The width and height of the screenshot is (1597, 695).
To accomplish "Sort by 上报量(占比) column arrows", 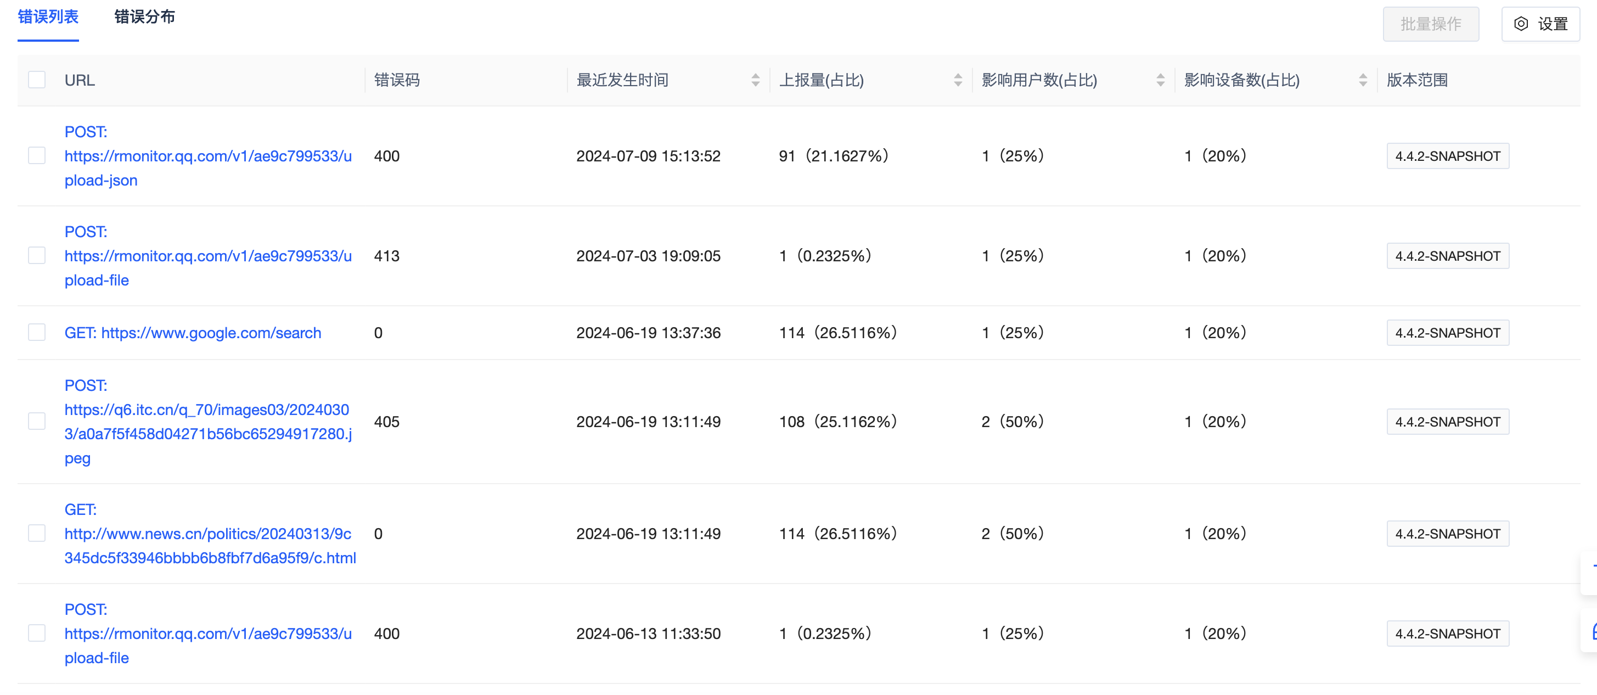I will [x=958, y=80].
